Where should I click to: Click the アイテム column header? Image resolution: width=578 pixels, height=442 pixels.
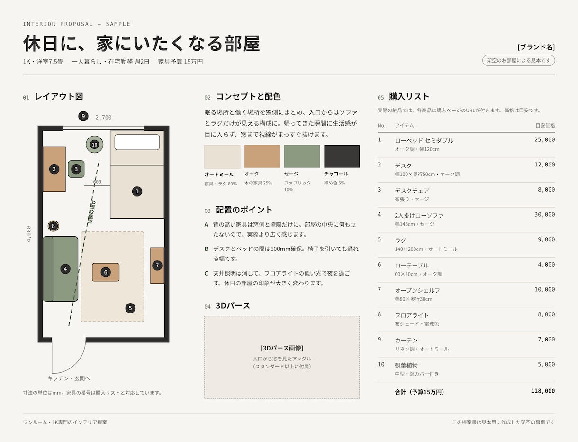point(404,125)
